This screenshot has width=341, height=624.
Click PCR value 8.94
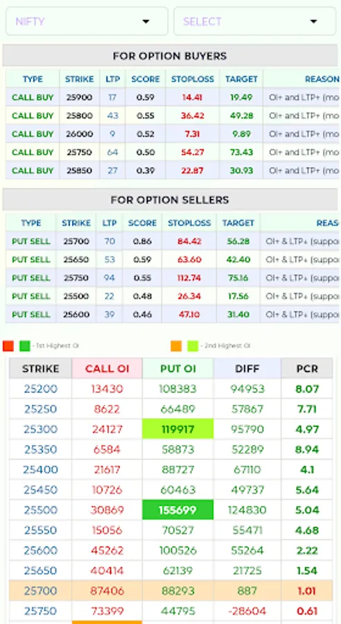[307, 450]
